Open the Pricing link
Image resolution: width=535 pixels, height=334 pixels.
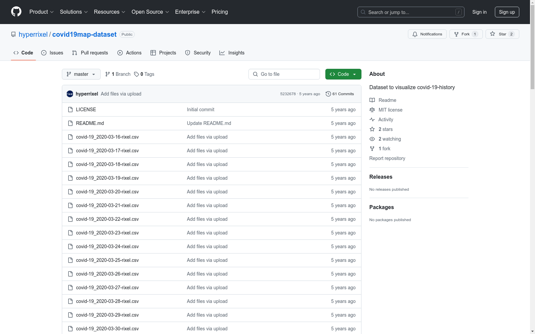click(x=220, y=12)
